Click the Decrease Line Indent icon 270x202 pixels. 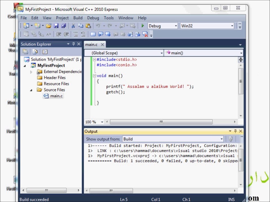click(x=58, y=34)
